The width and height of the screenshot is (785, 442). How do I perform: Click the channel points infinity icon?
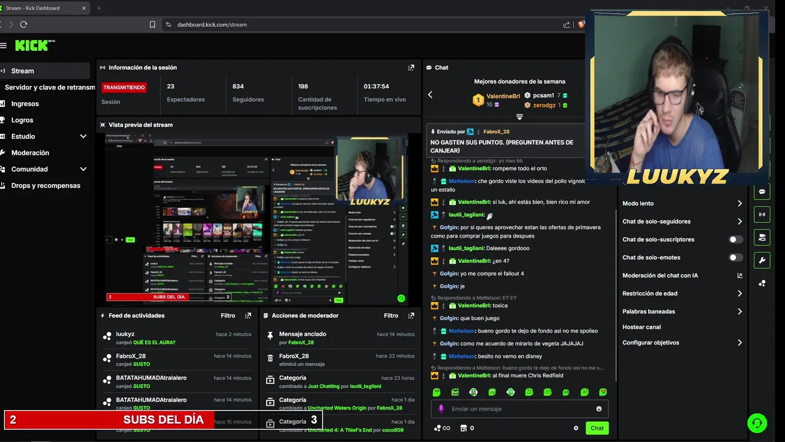pos(442,428)
